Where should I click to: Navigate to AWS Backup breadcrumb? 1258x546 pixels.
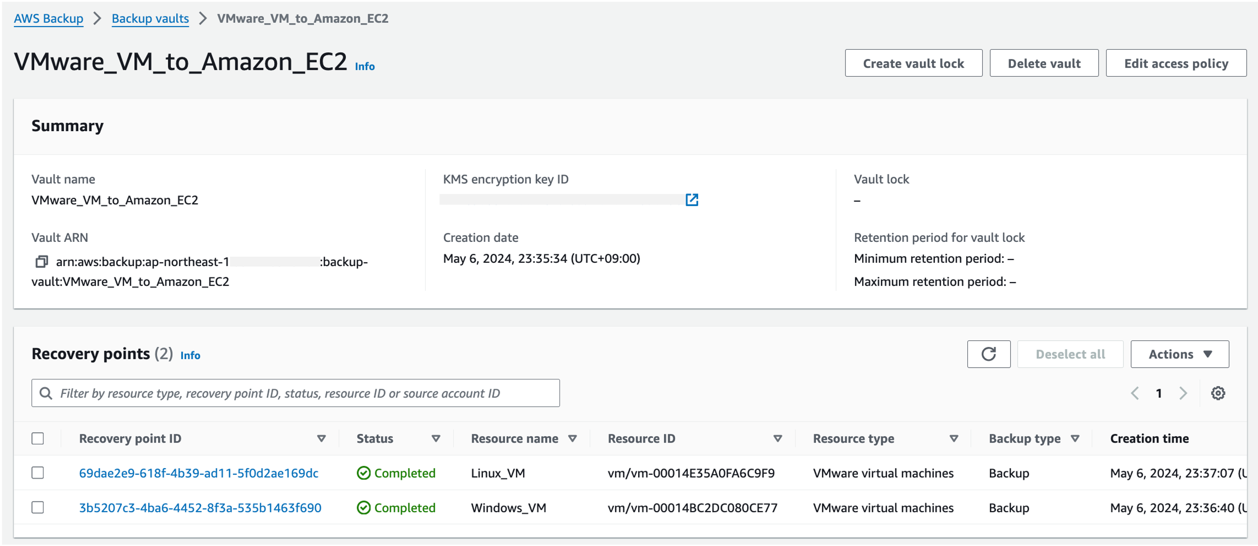48,18
